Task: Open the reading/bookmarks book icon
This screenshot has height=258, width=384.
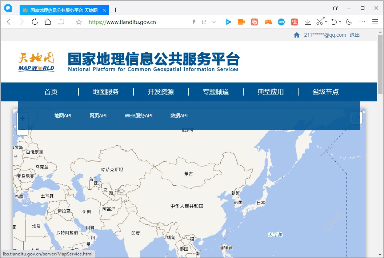Action: (x=61, y=22)
